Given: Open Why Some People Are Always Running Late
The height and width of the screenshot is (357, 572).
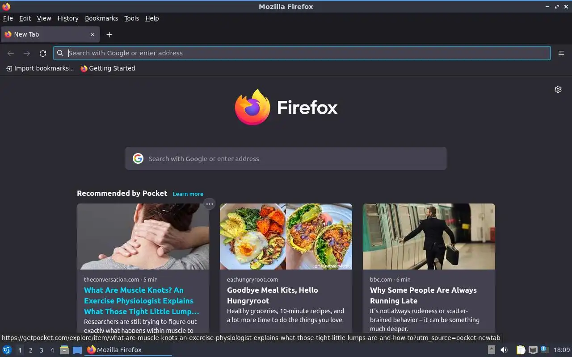Looking at the screenshot, I should [423, 295].
